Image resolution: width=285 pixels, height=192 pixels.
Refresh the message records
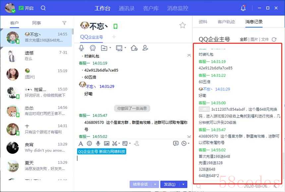click(274, 39)
